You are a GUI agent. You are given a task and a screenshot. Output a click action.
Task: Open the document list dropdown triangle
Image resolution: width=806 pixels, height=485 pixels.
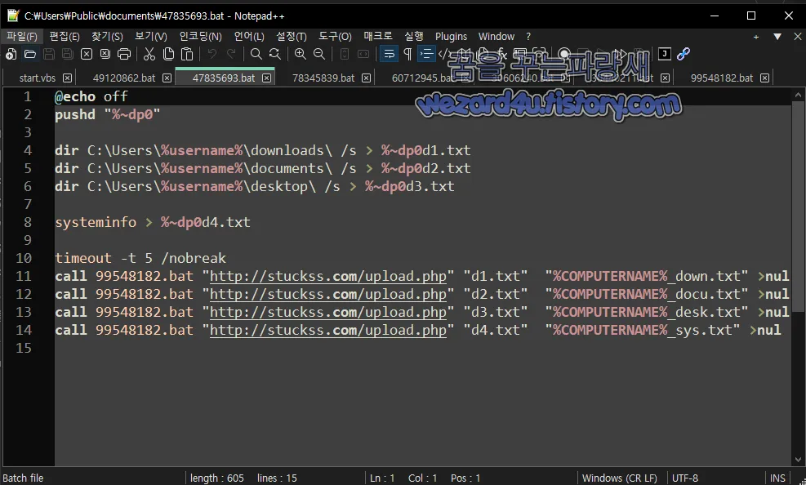(777, 37)
